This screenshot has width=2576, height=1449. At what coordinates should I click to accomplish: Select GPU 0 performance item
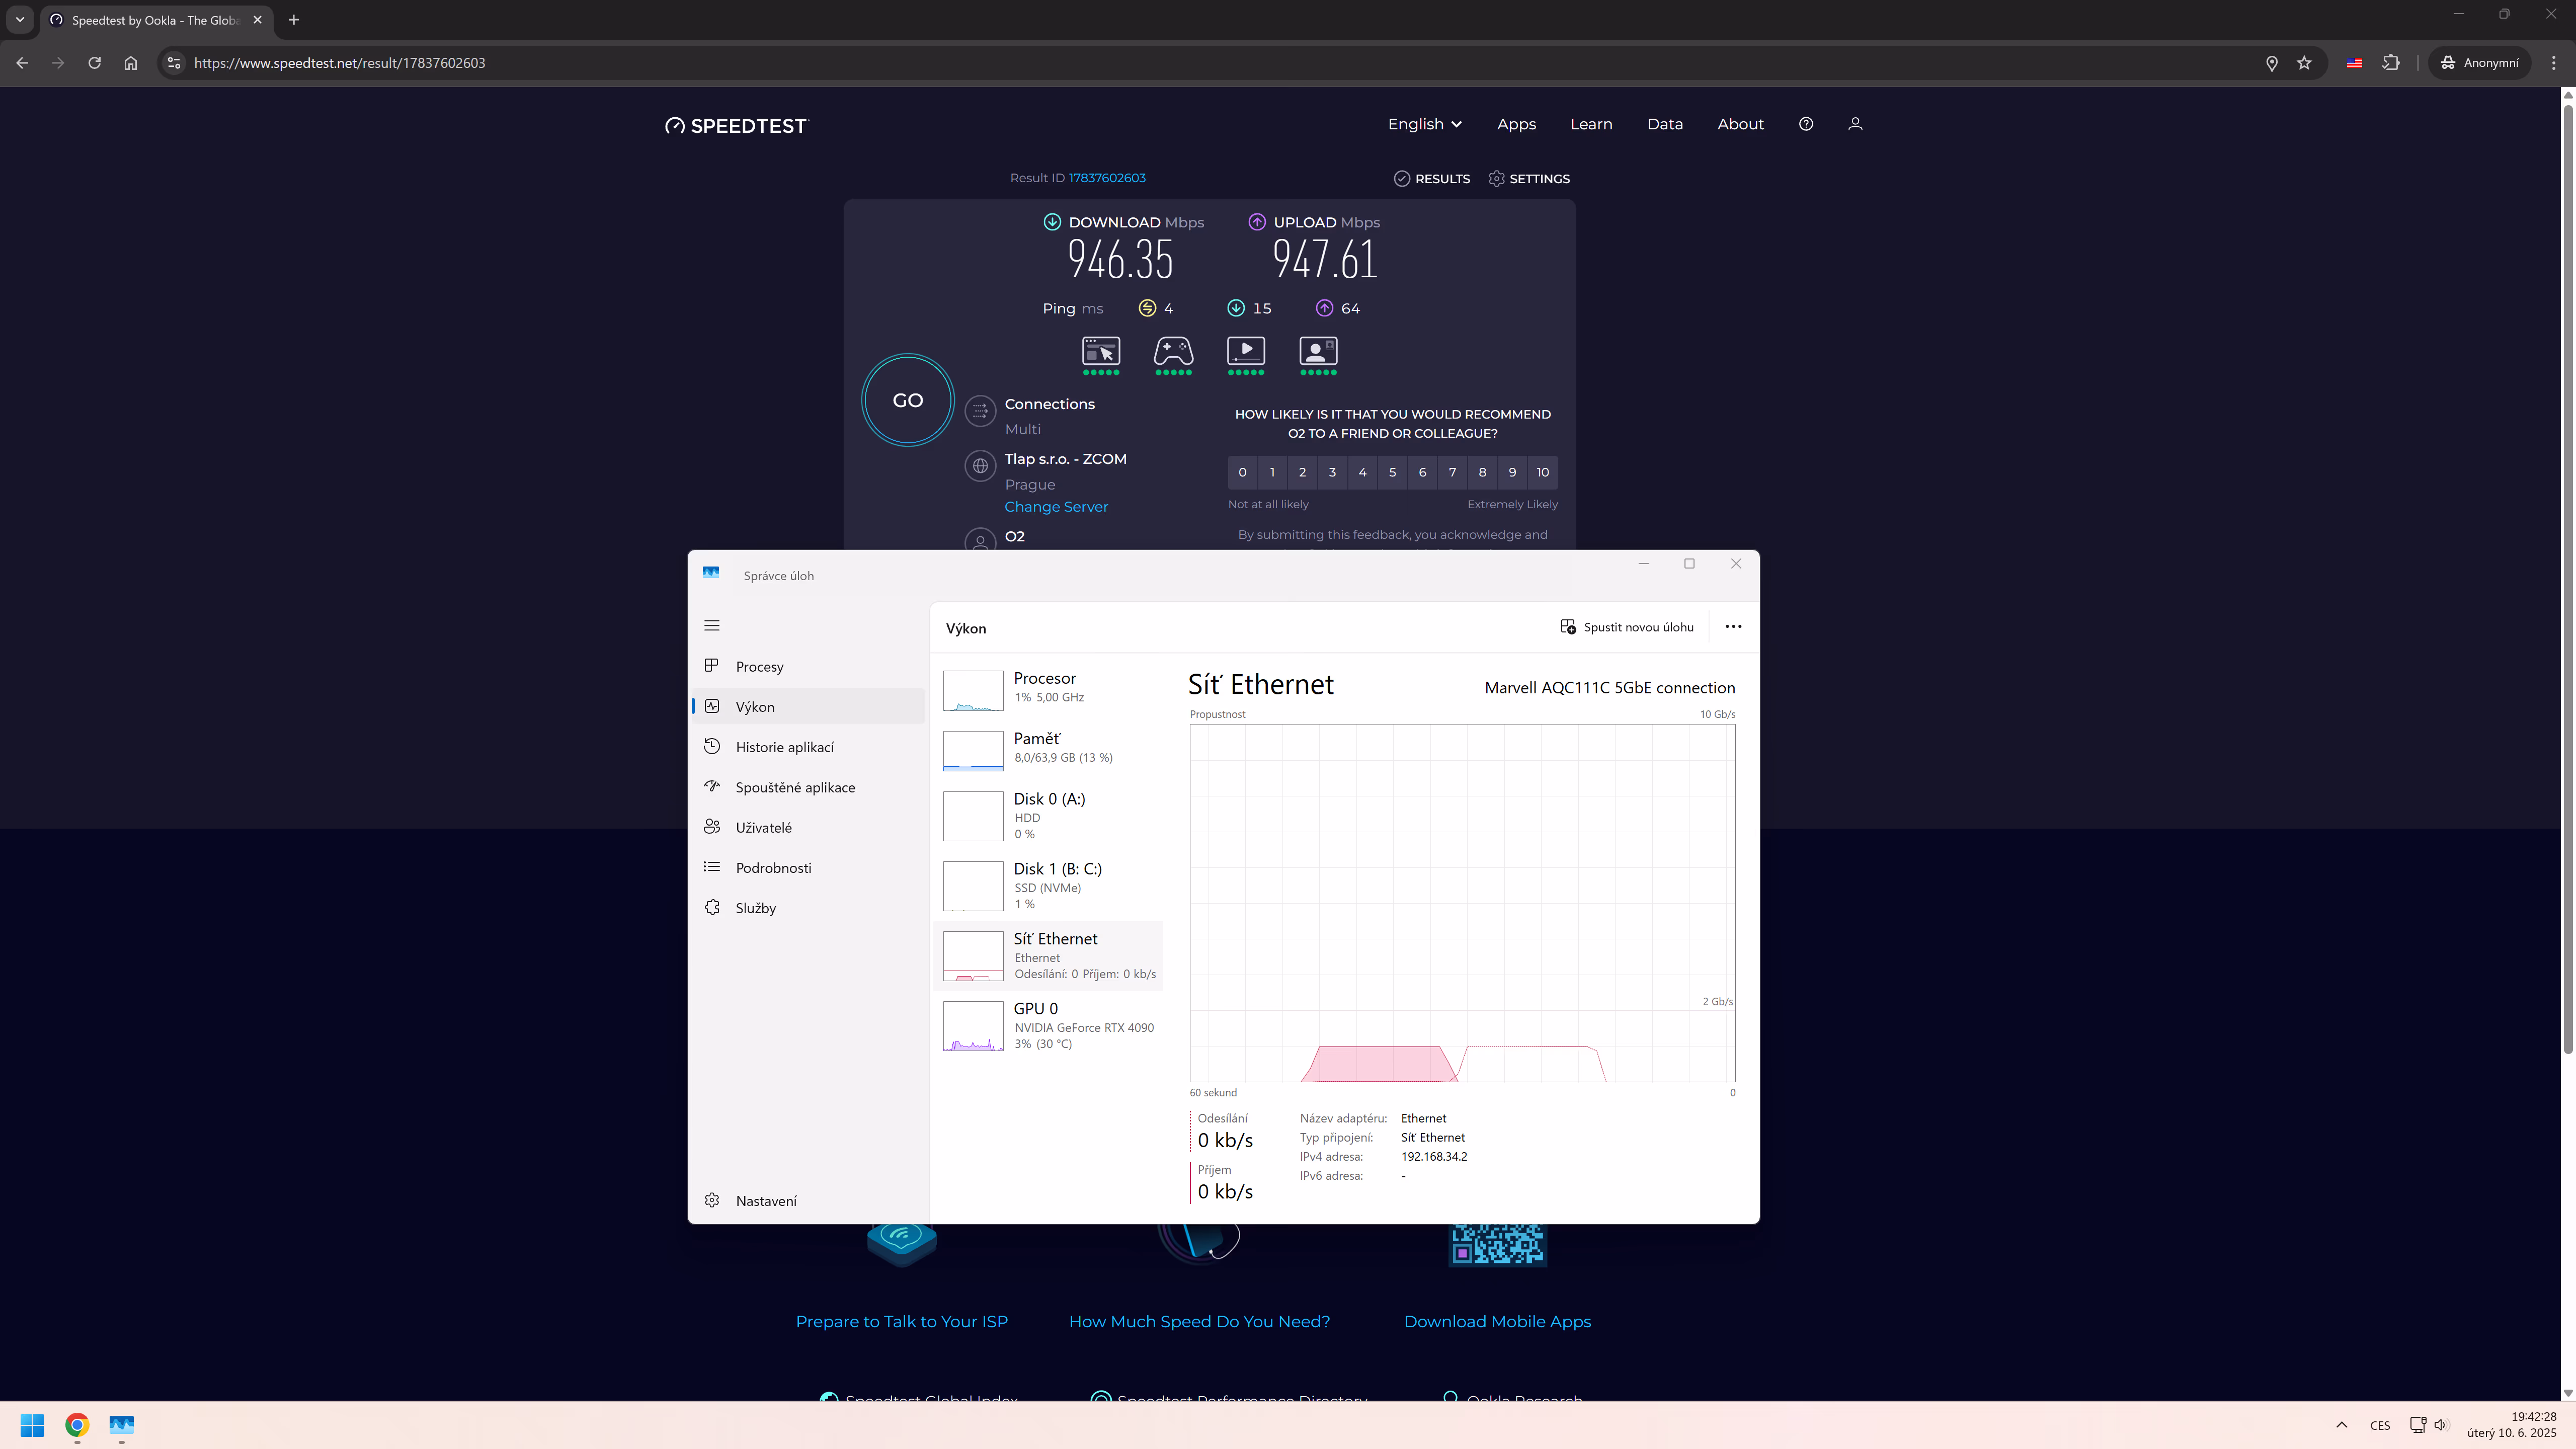tap(1048, 1026)
